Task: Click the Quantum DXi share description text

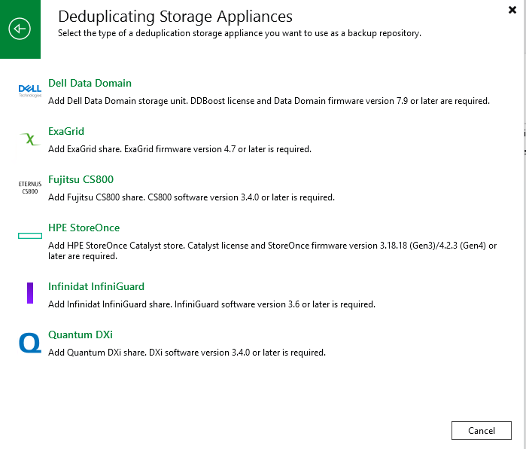Action: pyautogui.click(x=187, y=353)
